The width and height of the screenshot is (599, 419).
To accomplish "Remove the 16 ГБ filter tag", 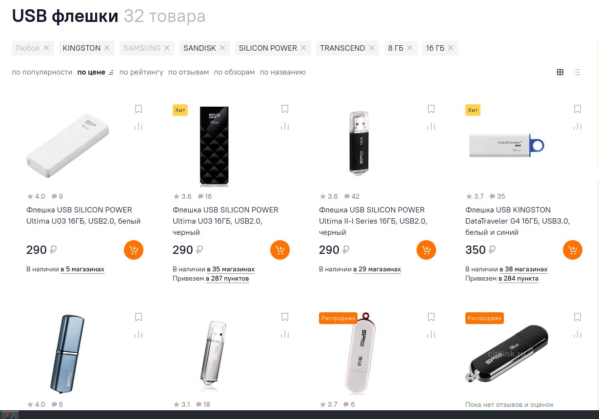I will [451, 48].
